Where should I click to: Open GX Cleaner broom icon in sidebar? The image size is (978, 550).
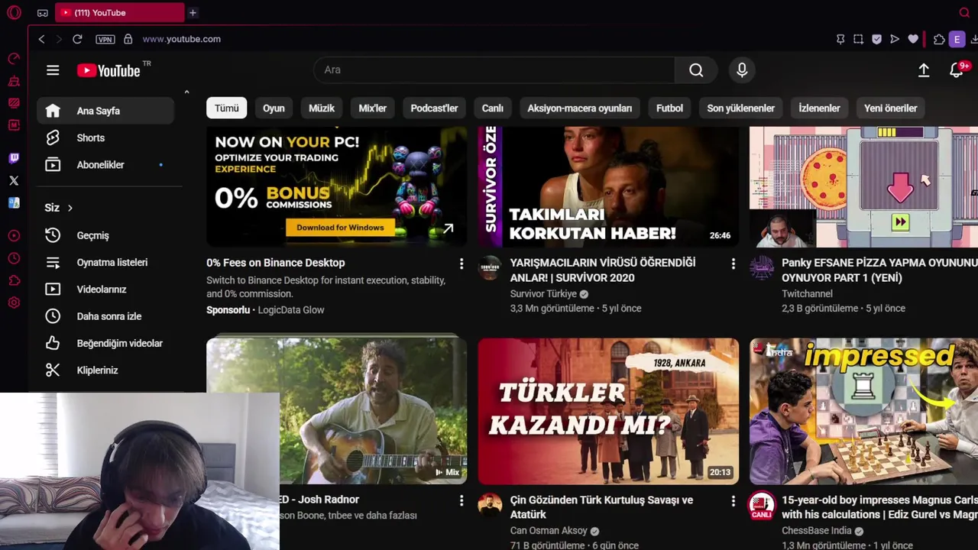[14, 81]
